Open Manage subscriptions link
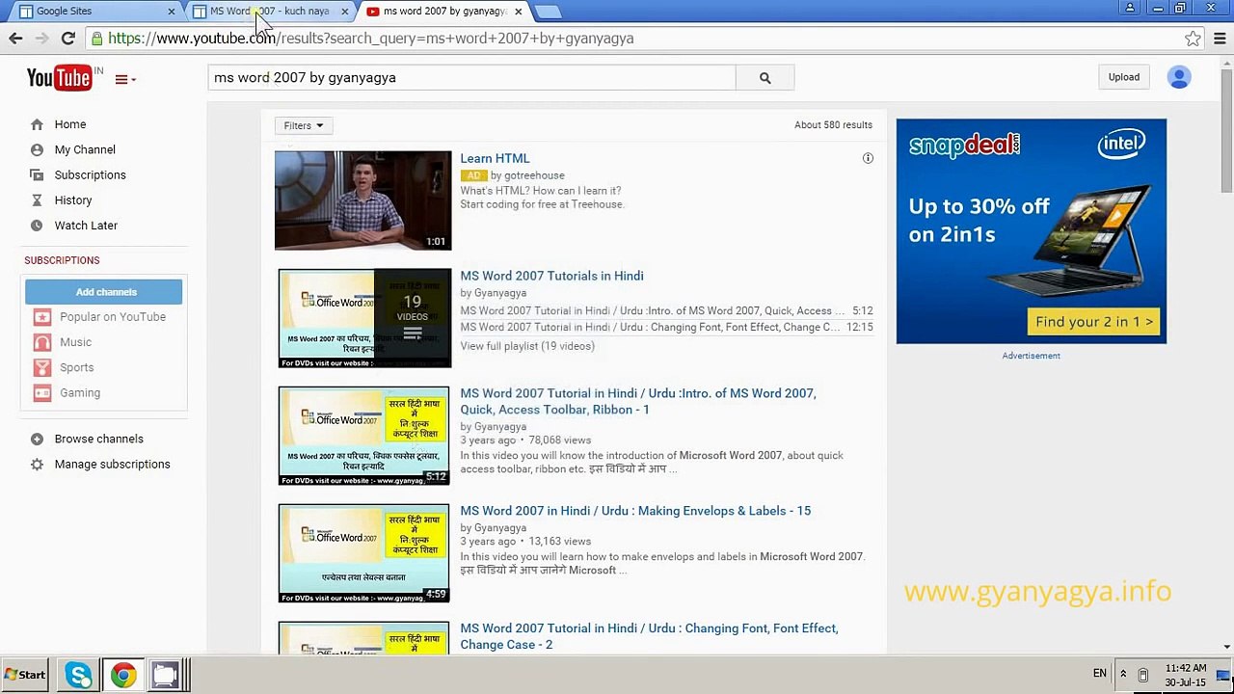The image size is (1234, 694). [112, 464]
